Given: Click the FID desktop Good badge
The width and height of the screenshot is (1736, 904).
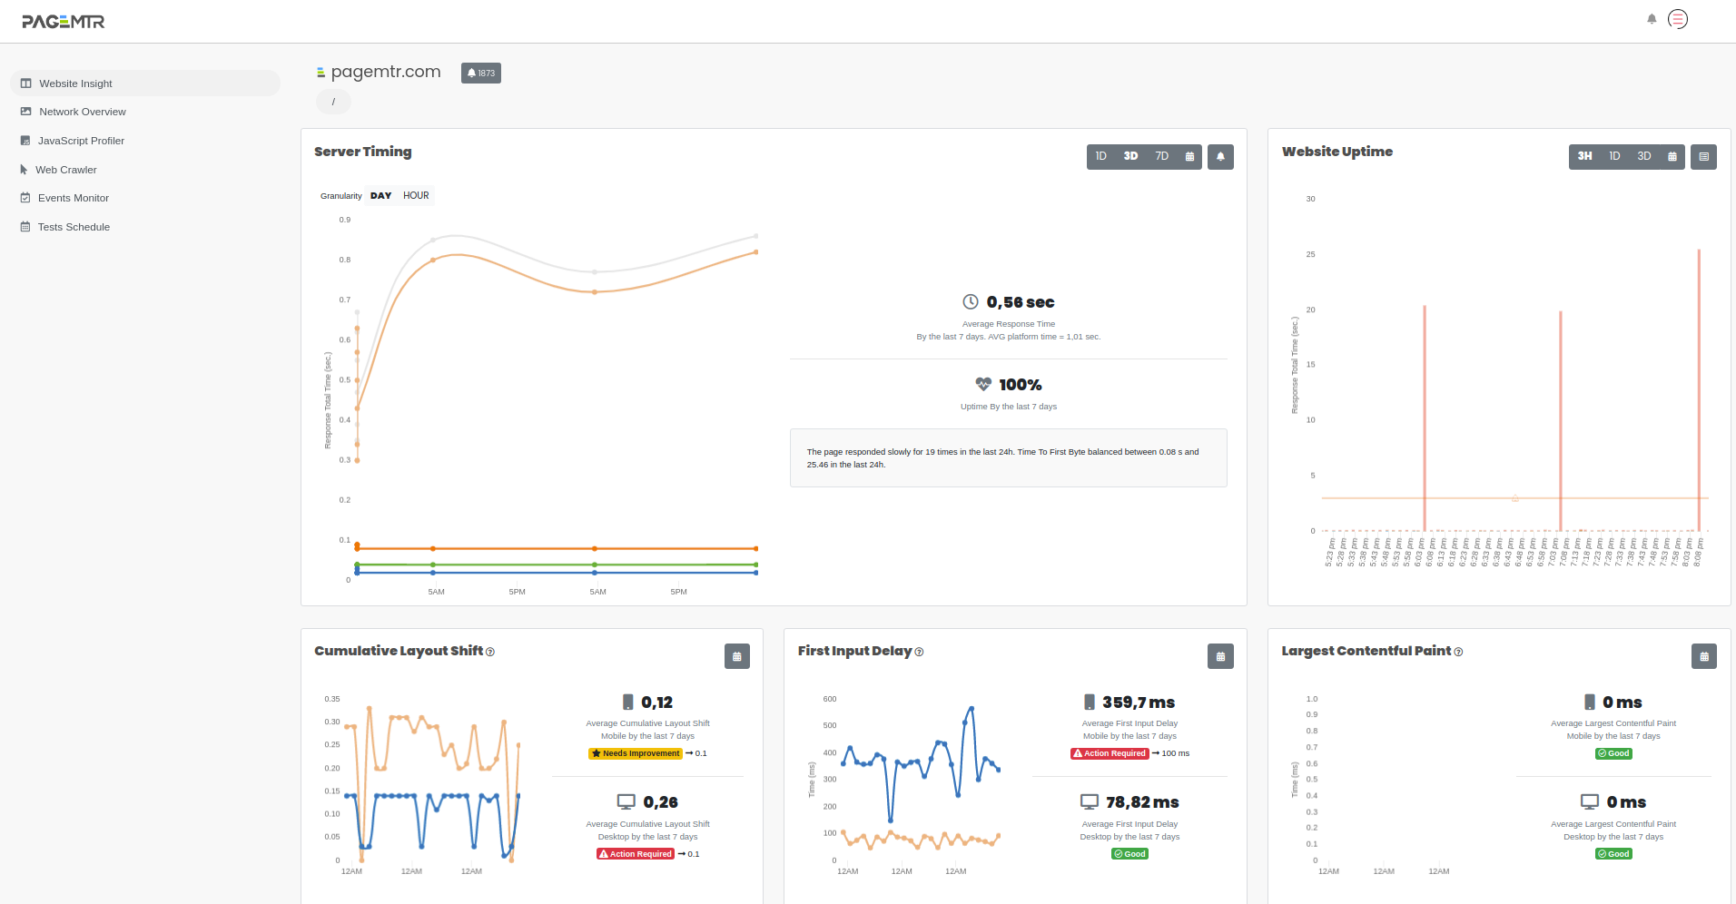Looking at the screenshot, I should pyautogui.click(x=1130, y=854).
